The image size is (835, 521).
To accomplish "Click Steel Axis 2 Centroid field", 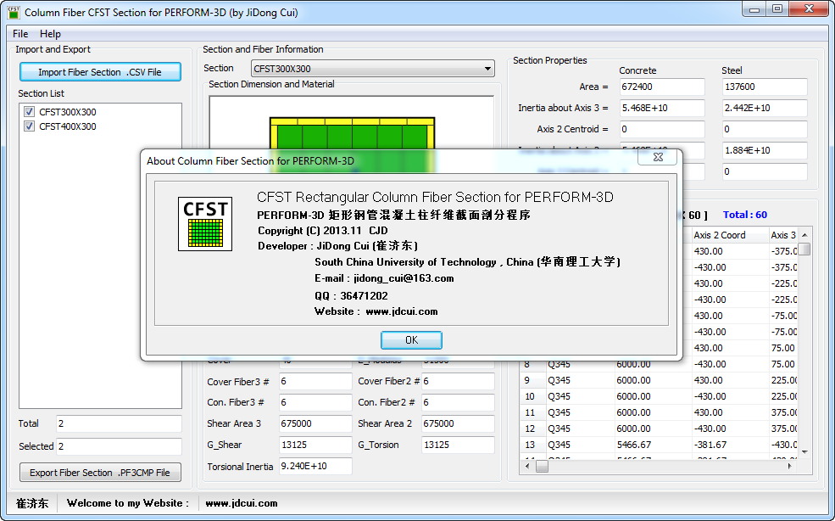I will [x=764, y=129].
